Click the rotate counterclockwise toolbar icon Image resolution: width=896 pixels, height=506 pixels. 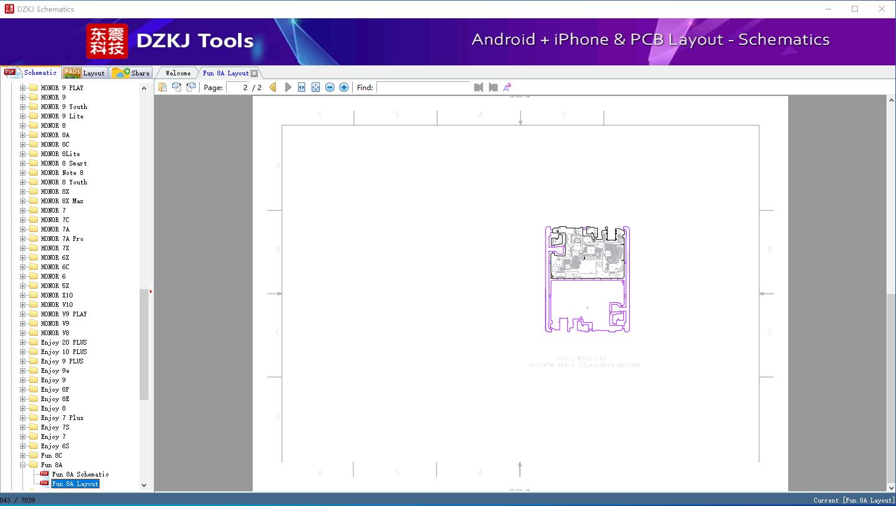177,87
